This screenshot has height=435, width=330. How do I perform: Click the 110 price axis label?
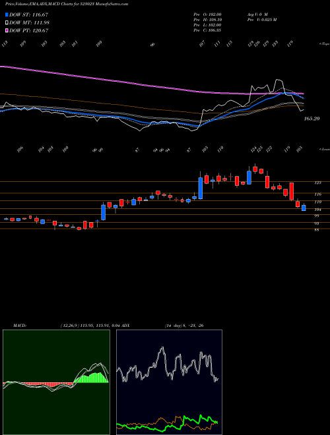pyautogui.click(x=318, y=202)
